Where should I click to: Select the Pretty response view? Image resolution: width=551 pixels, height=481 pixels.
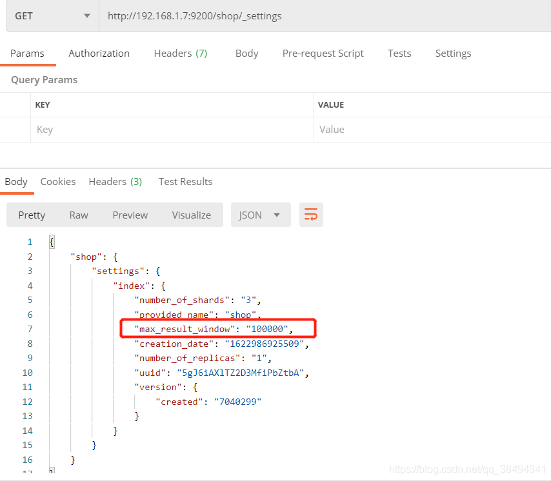pyautogui.click(x=32, y=215)
